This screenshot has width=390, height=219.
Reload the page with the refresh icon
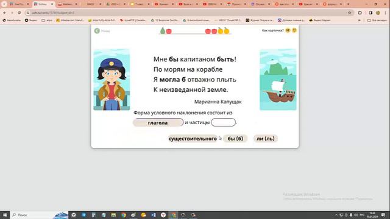(x=19, y=13)
